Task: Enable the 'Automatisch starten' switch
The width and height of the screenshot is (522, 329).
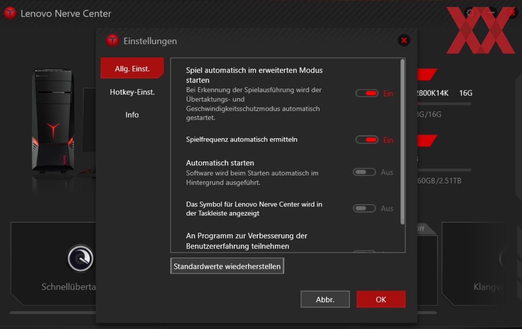Action: pyautogui.click(x=364, y=172)
